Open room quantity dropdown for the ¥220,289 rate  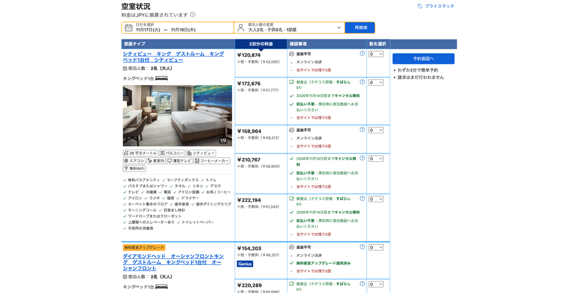click(x=376, y=284)
